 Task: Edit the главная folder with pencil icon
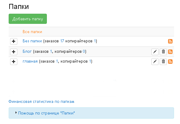tap(155, 62)
